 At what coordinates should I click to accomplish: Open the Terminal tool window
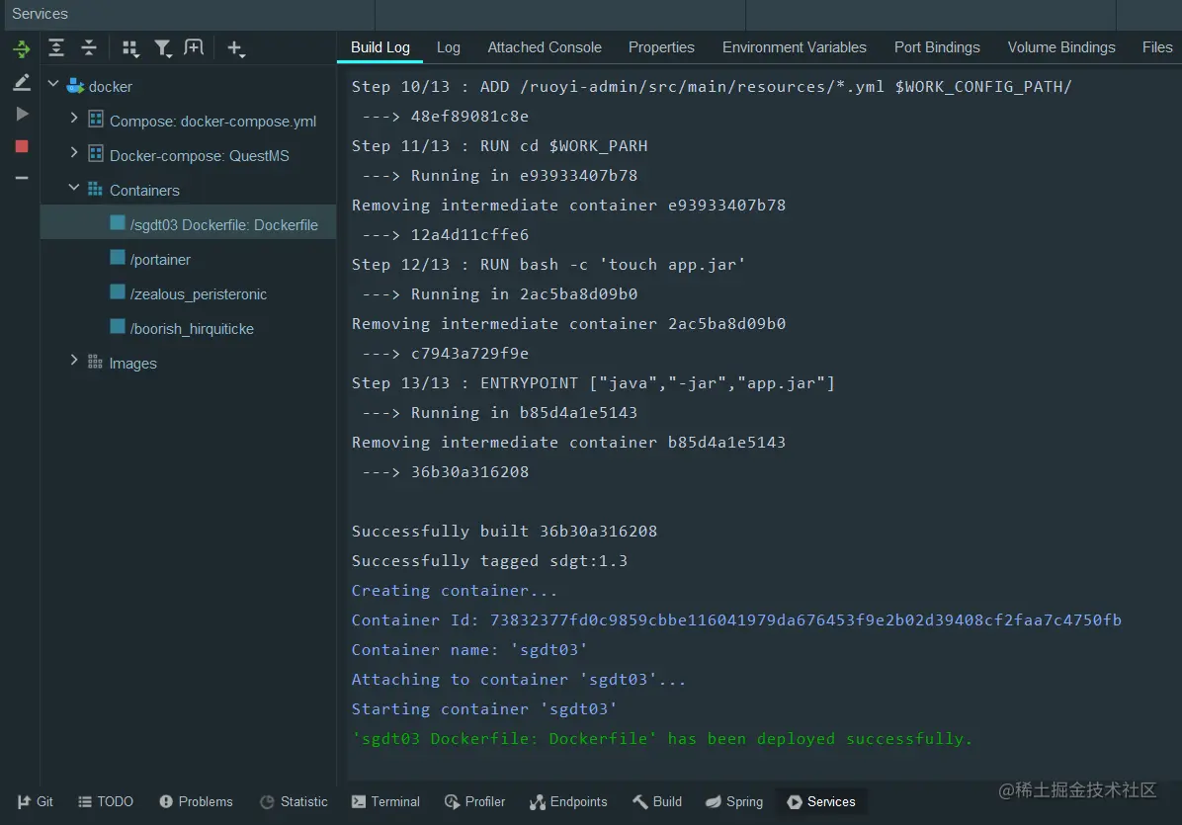pyautogui.click(x=386, y=801)
